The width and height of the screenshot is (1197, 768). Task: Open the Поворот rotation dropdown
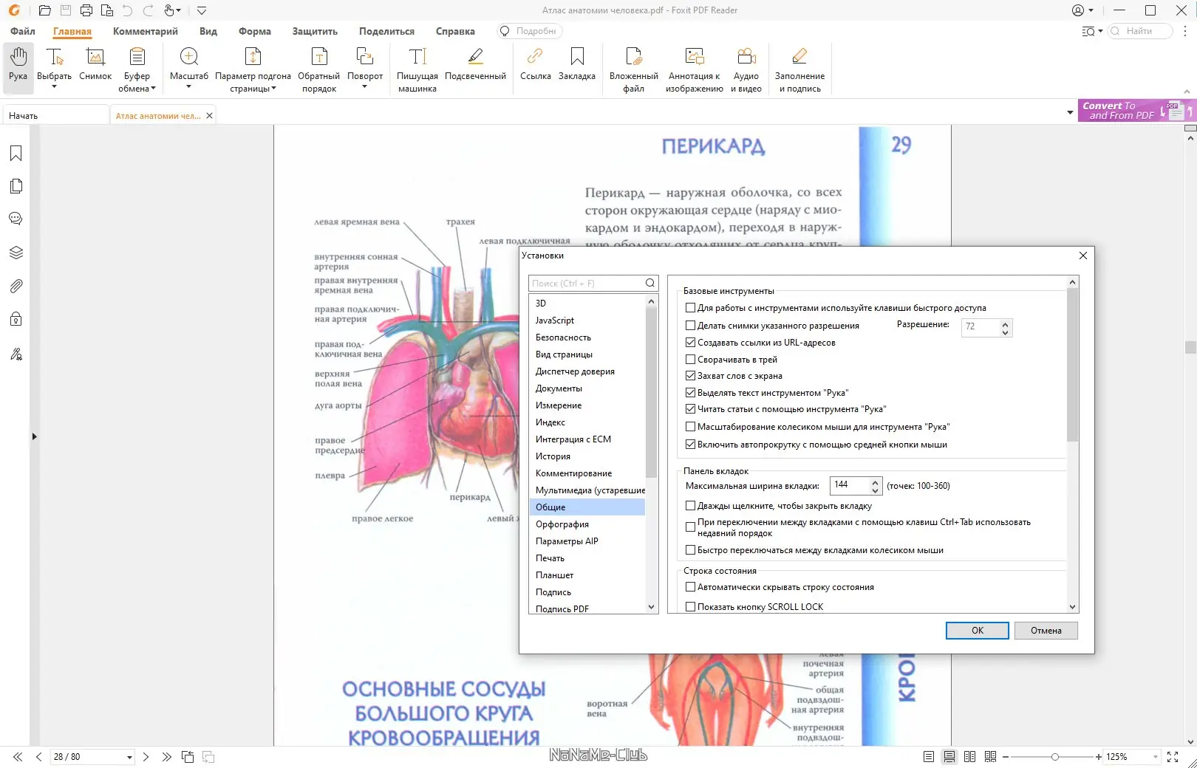coord(365,87)
